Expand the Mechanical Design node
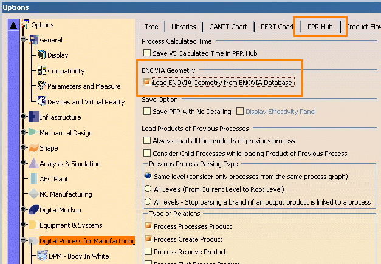Screen dimensions: 381x264 tap(24, 132)
